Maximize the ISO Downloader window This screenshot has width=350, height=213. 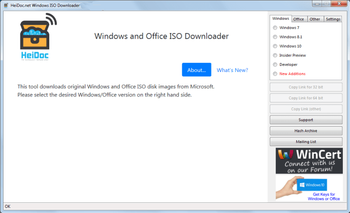click(x=326, y=4)
